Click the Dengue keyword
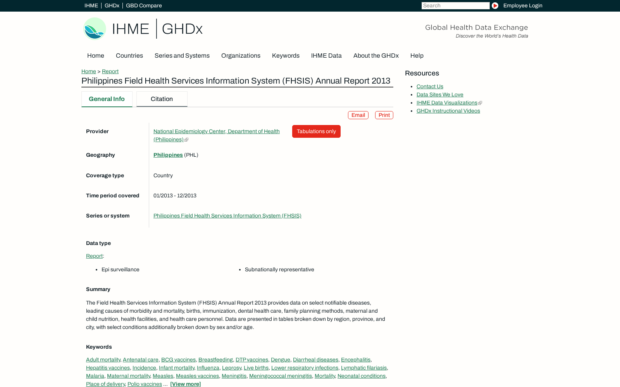This screenshot has height=387, width=620. tap(281, 360)
